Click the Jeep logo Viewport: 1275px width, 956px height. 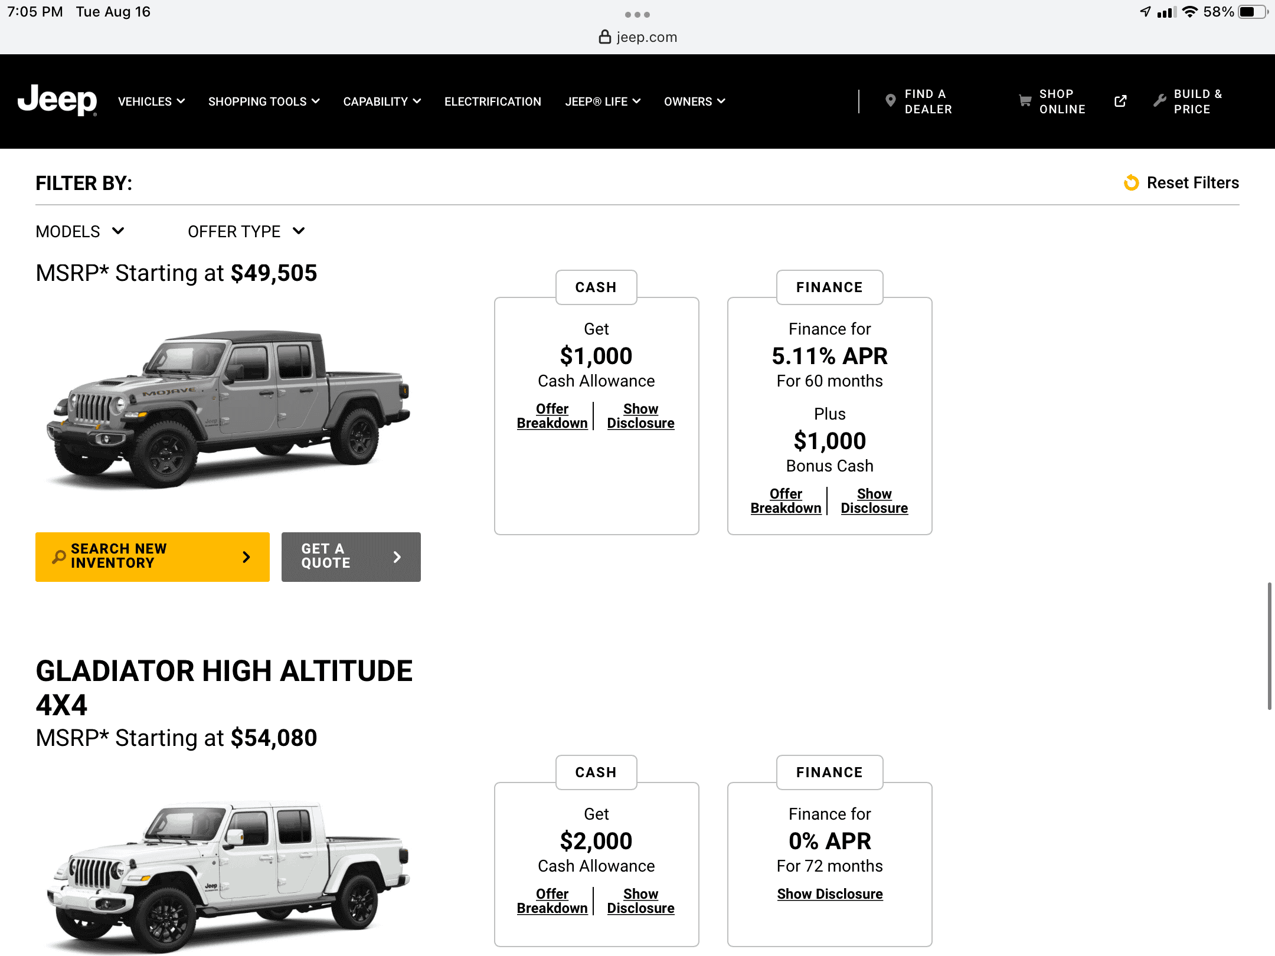(x=57, y=100)
